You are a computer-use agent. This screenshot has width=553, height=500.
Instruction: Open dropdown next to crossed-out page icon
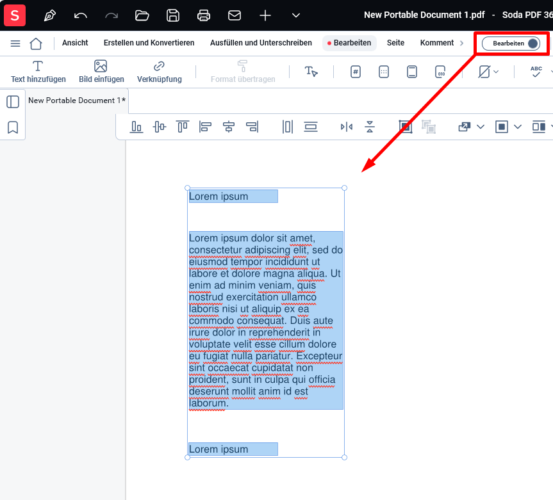point(496,72)
